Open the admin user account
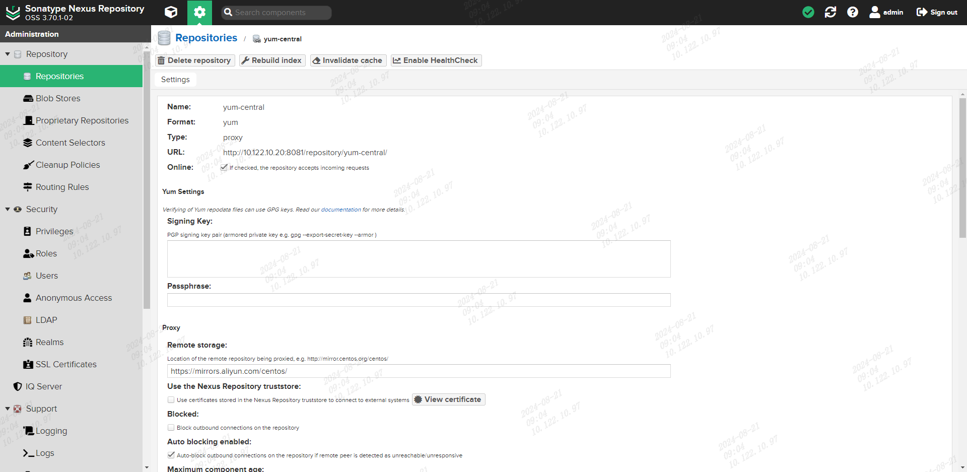 886,12
